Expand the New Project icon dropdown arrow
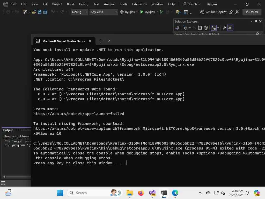This screenshot has height=199, width=265. (30, 12)
